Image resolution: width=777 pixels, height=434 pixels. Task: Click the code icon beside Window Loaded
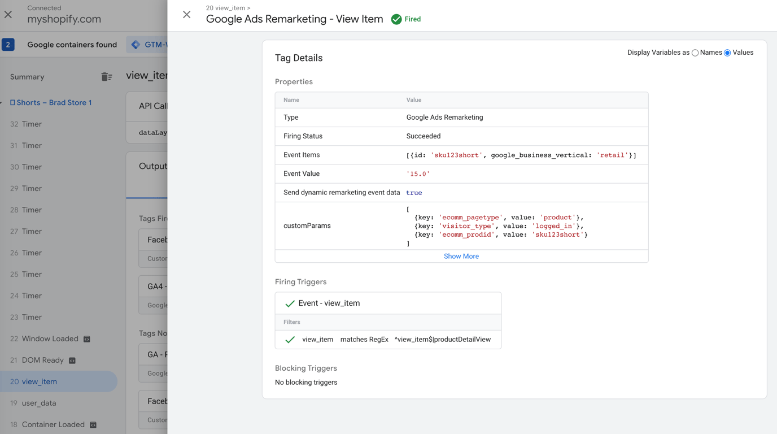coord(87,339)
